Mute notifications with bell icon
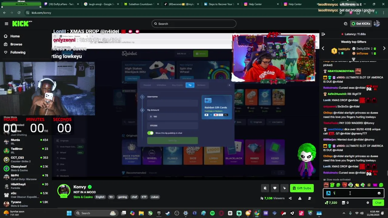The width and height of the screenshot is (388, 218). [265, 188]
